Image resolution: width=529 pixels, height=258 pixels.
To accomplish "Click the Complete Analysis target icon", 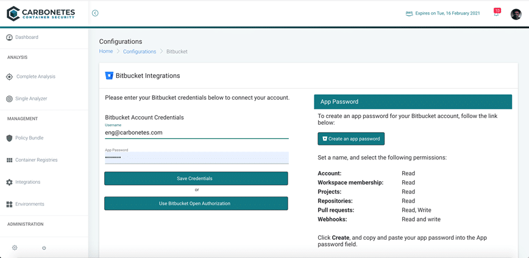I will coord(10,77).
